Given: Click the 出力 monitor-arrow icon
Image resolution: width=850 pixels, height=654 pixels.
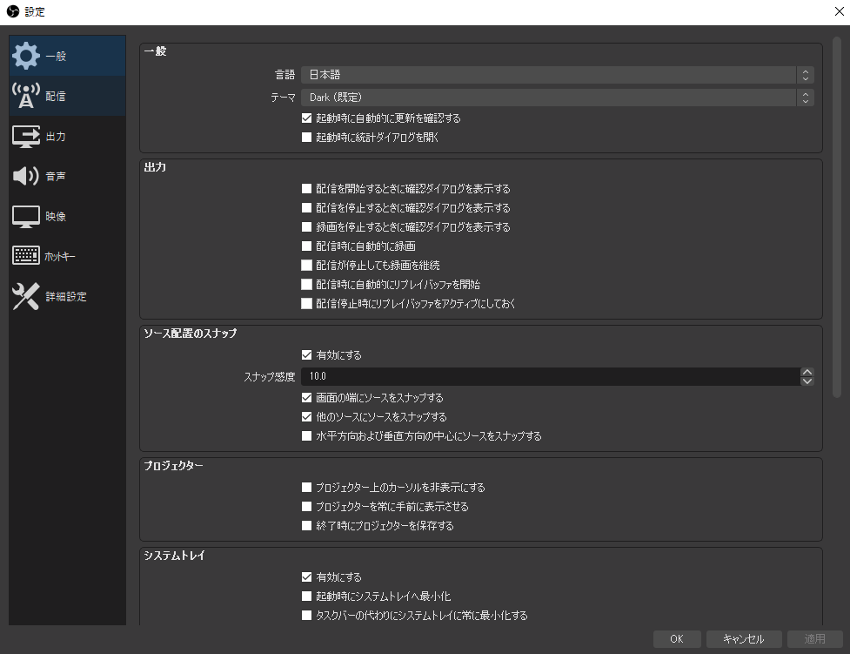Looking at the screenshot, I should coord(26,137).
